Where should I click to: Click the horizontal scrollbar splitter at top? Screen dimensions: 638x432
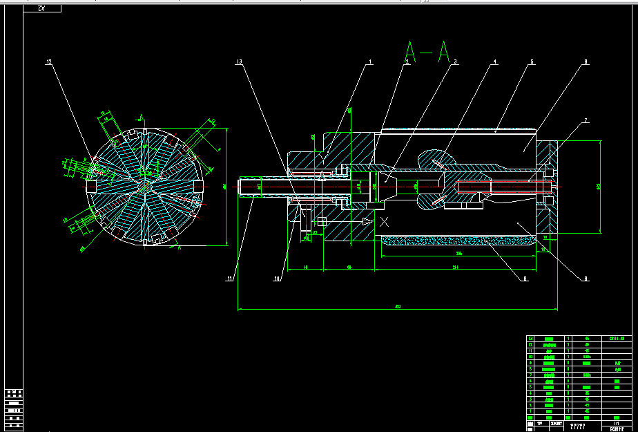coord(425,1)
